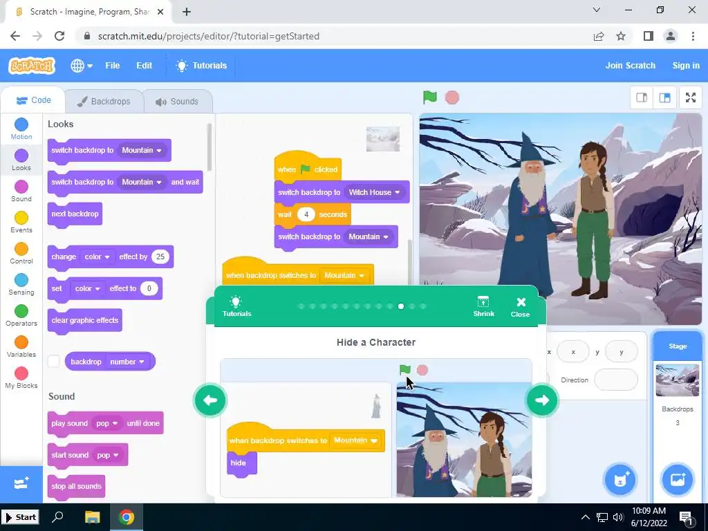Open the Looks block category
Screen dimensions: 708x531
pos(21,160)
